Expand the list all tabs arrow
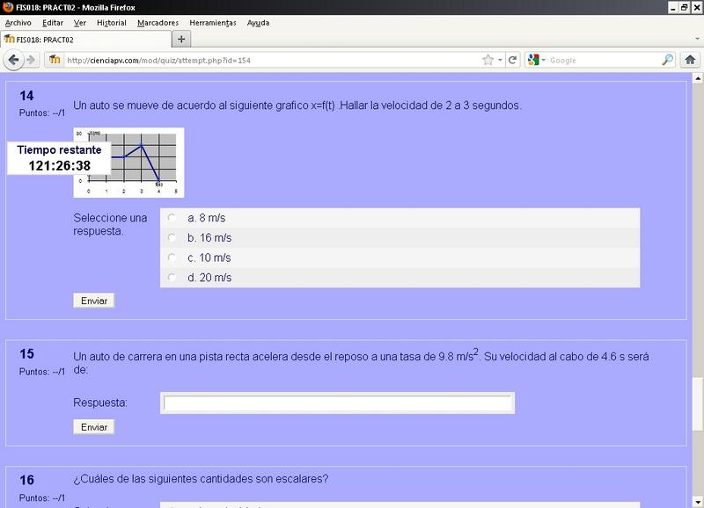 [x=697, y=39]
